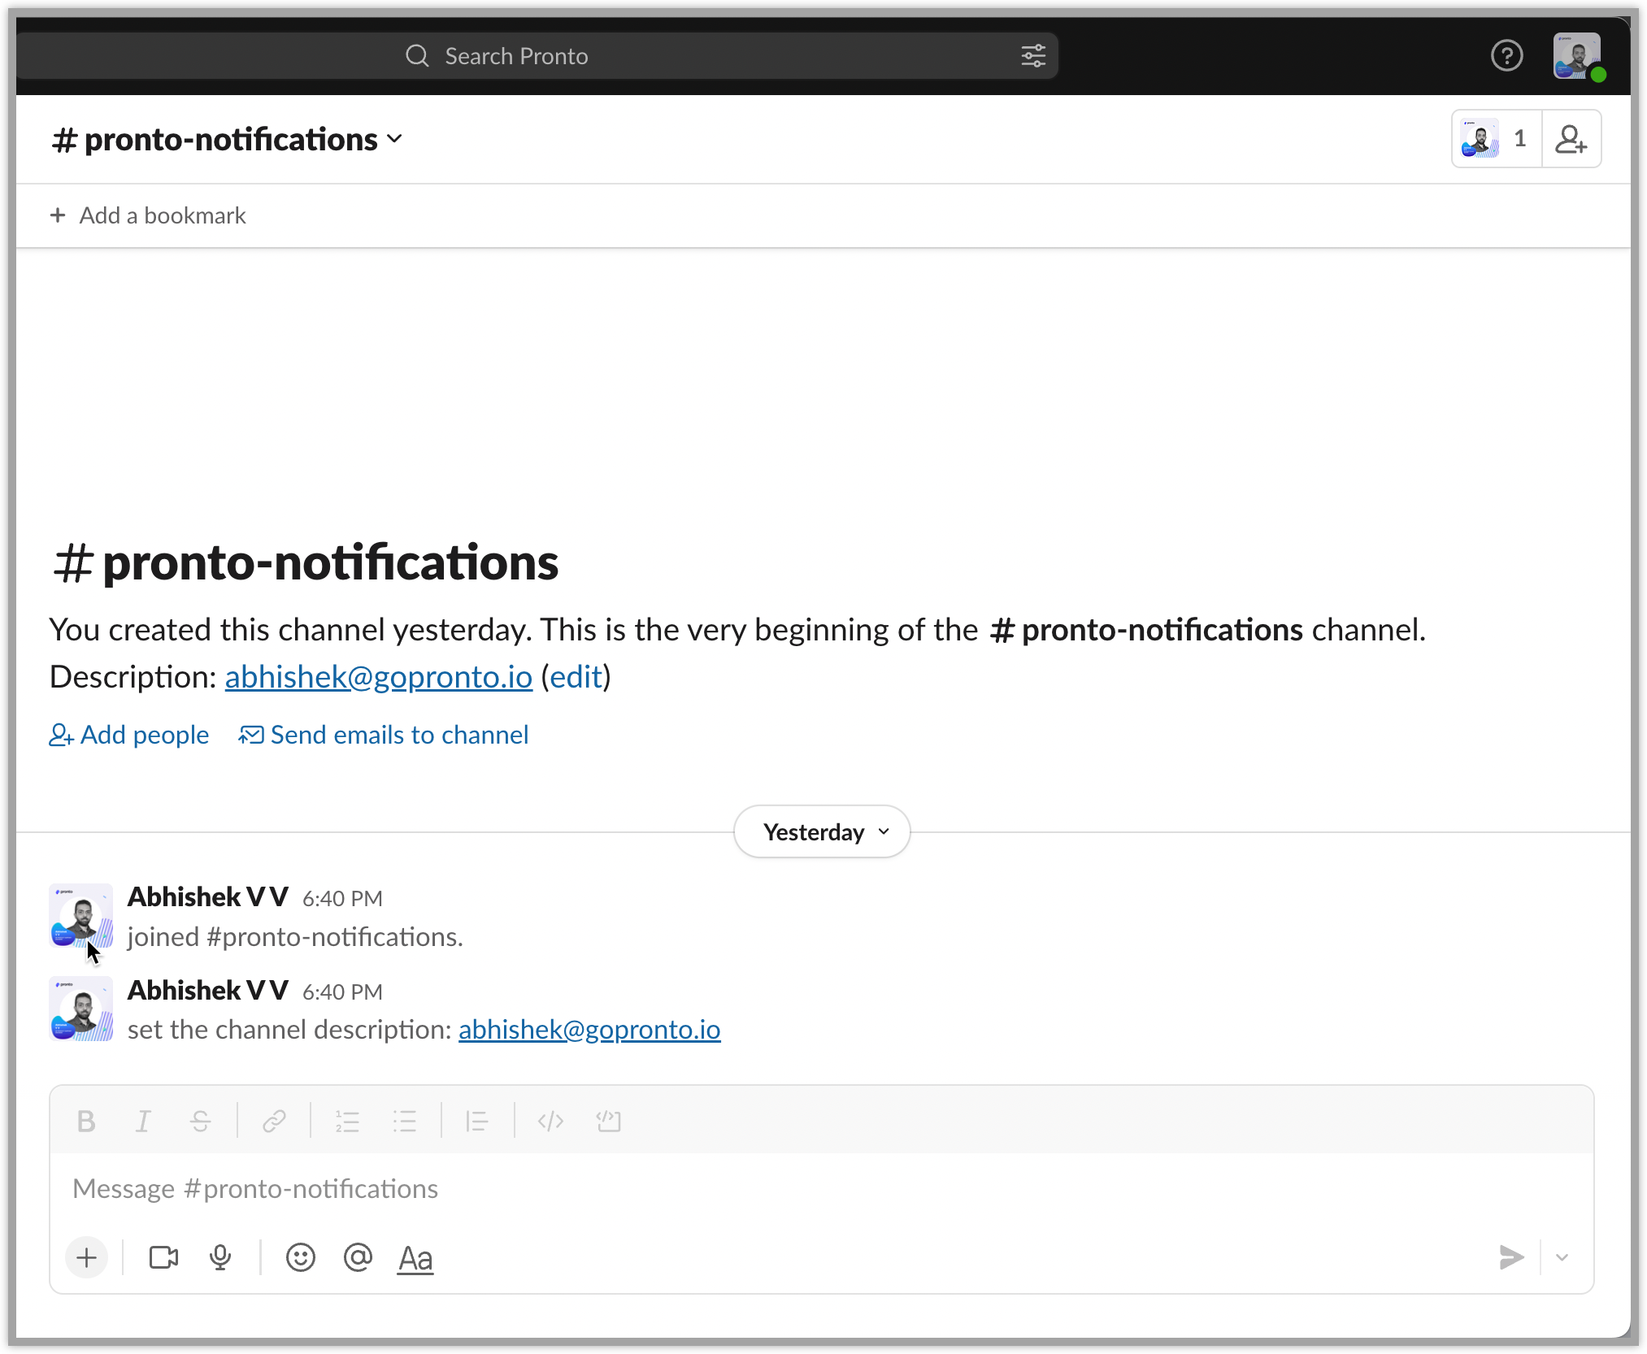The width and height of the screenshot is (1647, 1354).
Task: Click Abhishek V V name on description message
Action: point(208,991)
